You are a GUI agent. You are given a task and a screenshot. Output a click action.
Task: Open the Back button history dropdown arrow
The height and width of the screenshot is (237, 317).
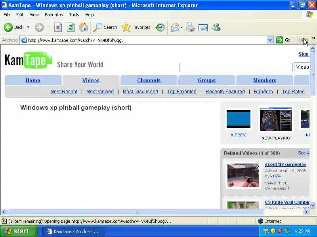28,27
